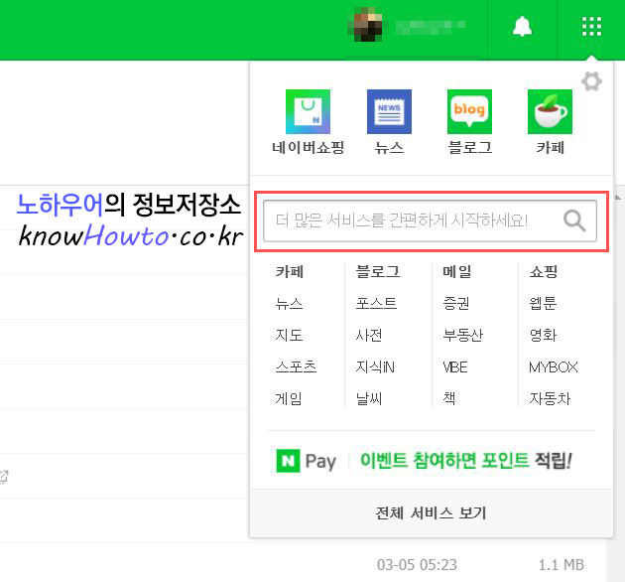Click the search magnifier in service search
Viewport: 625px width, 582px height.
pos(574,220)
